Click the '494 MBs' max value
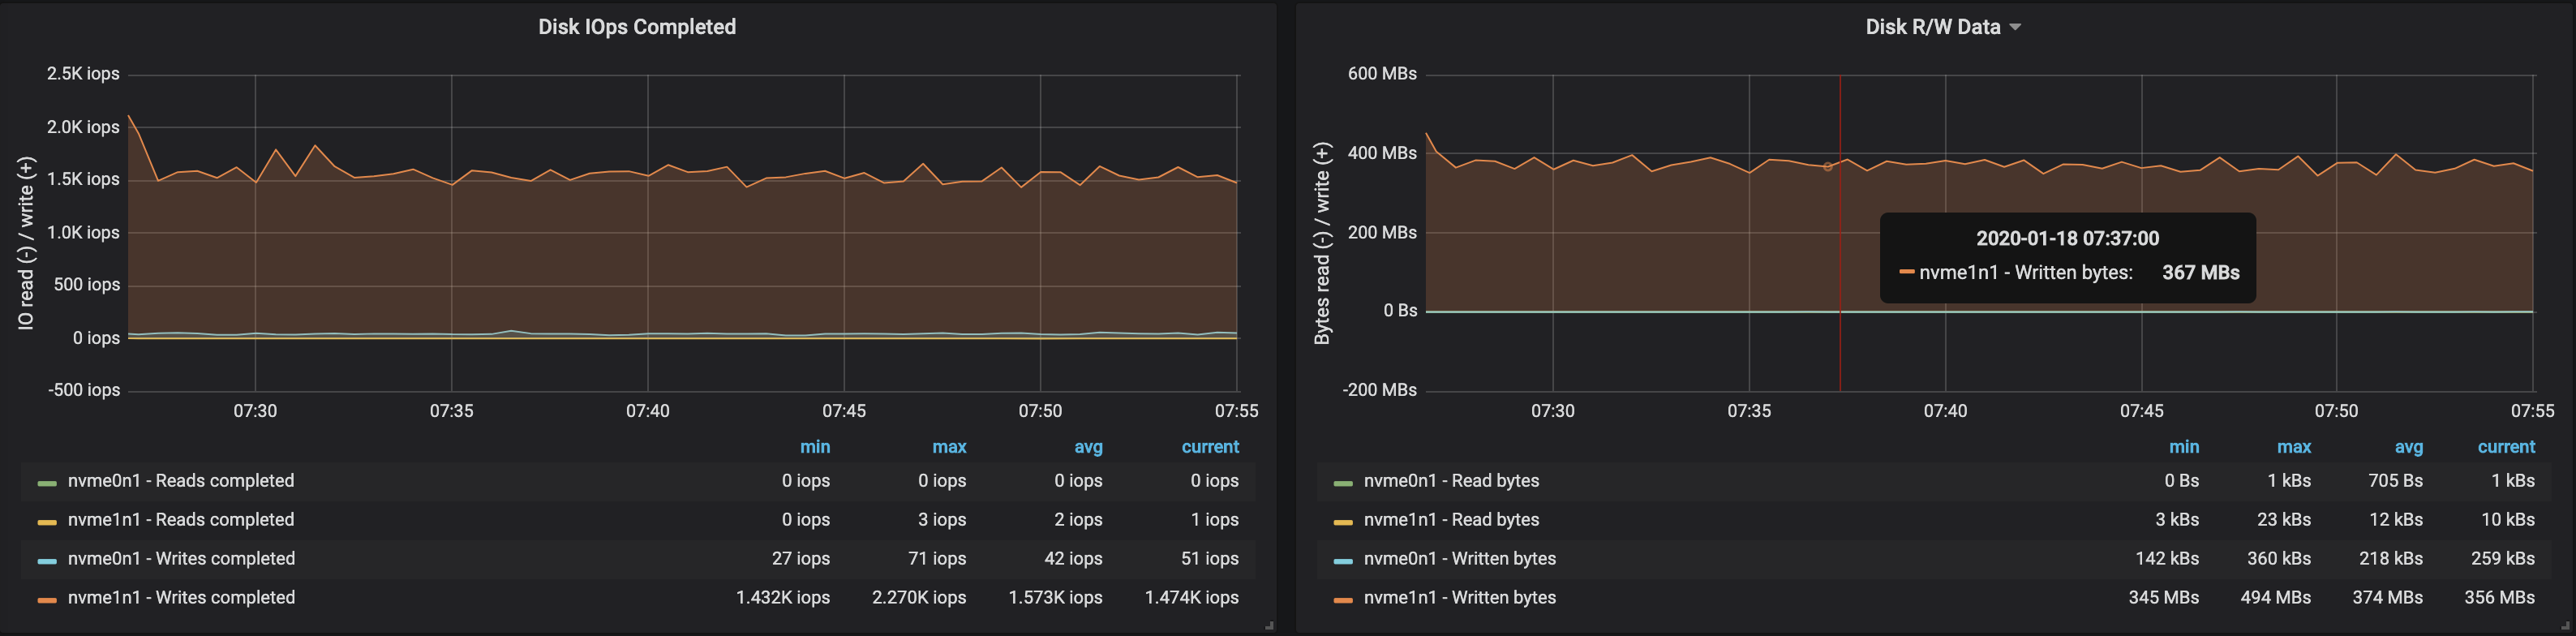Image resolution: width=2576 pixels, height=636 pixels. (2275, 598)
